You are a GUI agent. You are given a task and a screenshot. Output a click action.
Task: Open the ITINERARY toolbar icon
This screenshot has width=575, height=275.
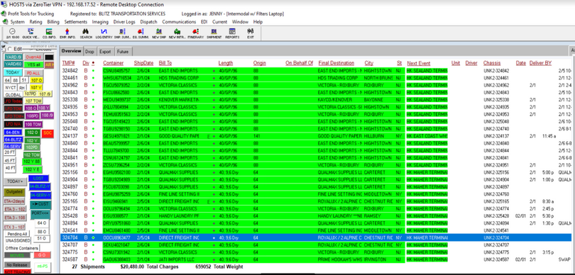pos(195,33)
